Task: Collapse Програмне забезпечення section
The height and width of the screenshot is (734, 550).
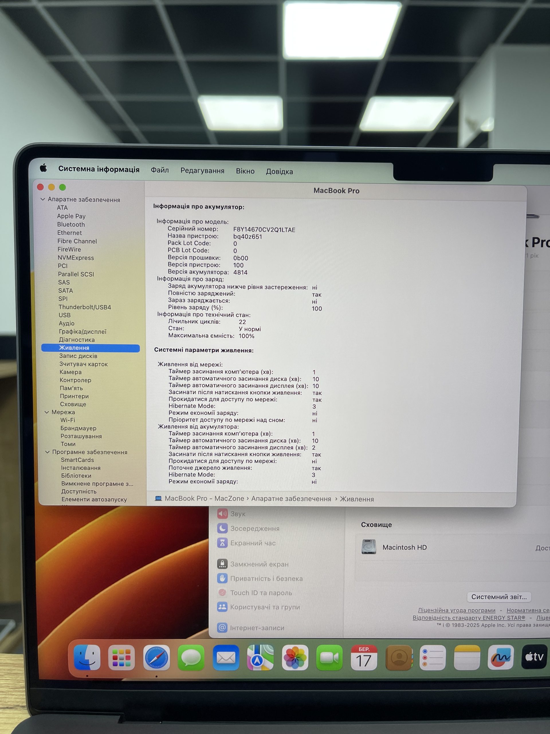Action: 47,452
